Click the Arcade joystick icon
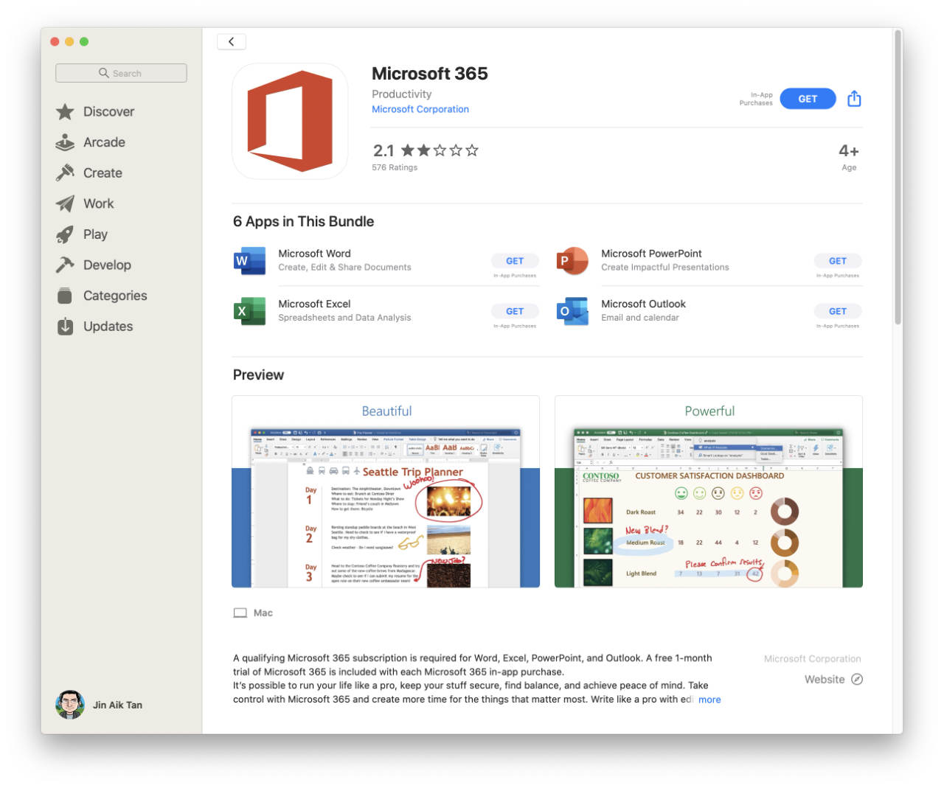Screen dimensions: 944x788 [x=65, y=142]
